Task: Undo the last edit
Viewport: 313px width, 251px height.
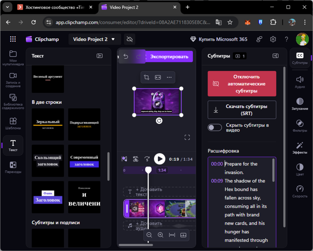Action: point(126,57)
